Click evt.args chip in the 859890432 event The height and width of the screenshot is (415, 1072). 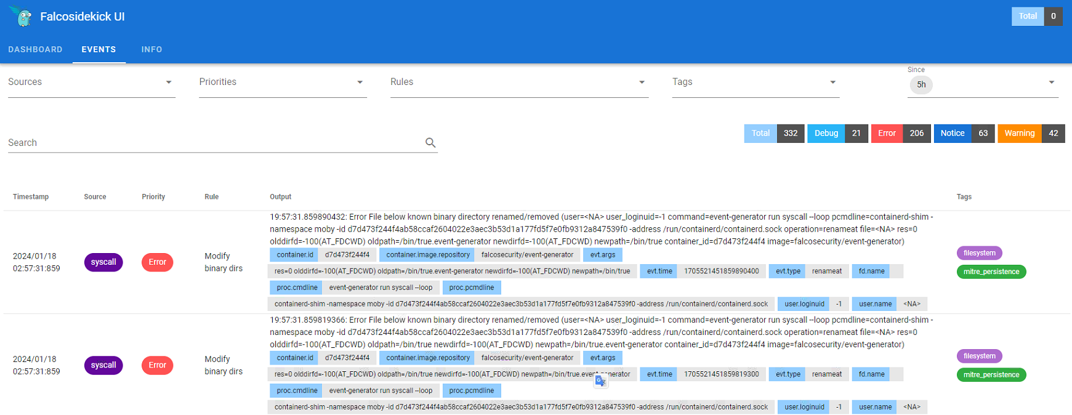coord(603,255)
